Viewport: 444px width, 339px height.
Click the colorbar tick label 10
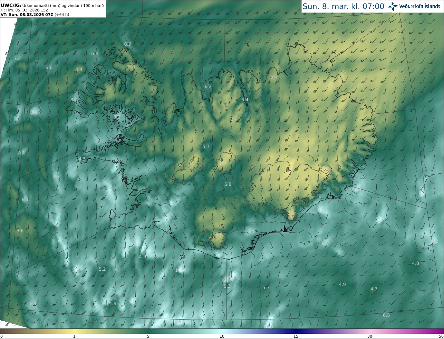pyautogui.click(x=222, y=336)
